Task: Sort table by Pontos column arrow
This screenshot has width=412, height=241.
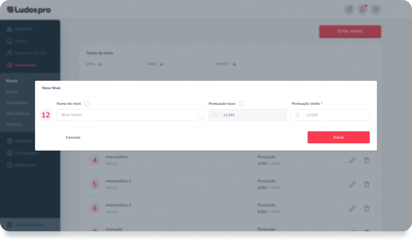Action: (x=234, y=64)
